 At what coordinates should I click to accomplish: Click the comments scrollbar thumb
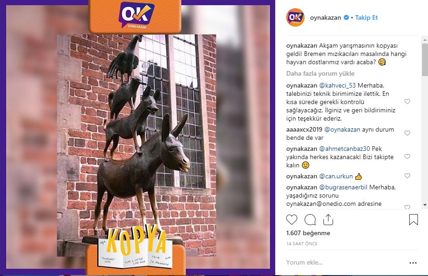tap(425, 60)
